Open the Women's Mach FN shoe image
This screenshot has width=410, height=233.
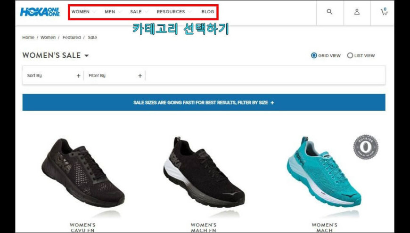pyautogui.click(x=204, y=172)
